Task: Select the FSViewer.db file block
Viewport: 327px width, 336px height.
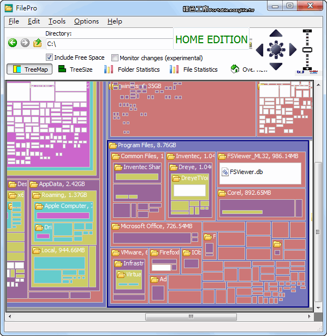Action: click(260, 173)
